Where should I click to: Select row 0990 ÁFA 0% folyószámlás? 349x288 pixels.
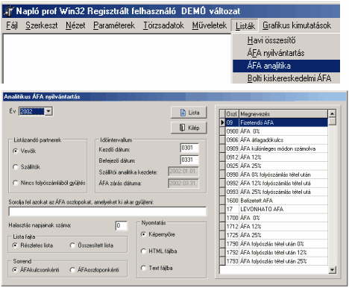click(x=277, y=175)
